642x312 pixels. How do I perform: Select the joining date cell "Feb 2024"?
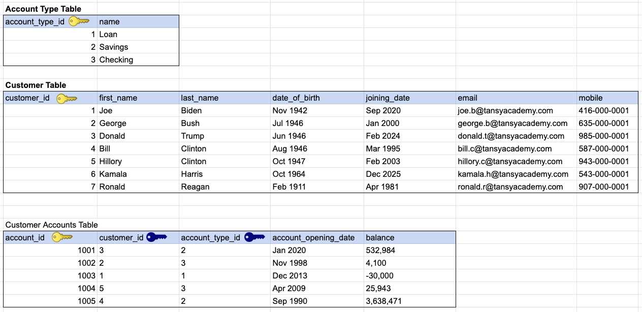pyautogui.click(x=410, y=136)
